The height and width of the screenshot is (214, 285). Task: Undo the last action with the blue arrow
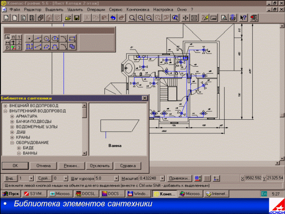coord(113,18)
